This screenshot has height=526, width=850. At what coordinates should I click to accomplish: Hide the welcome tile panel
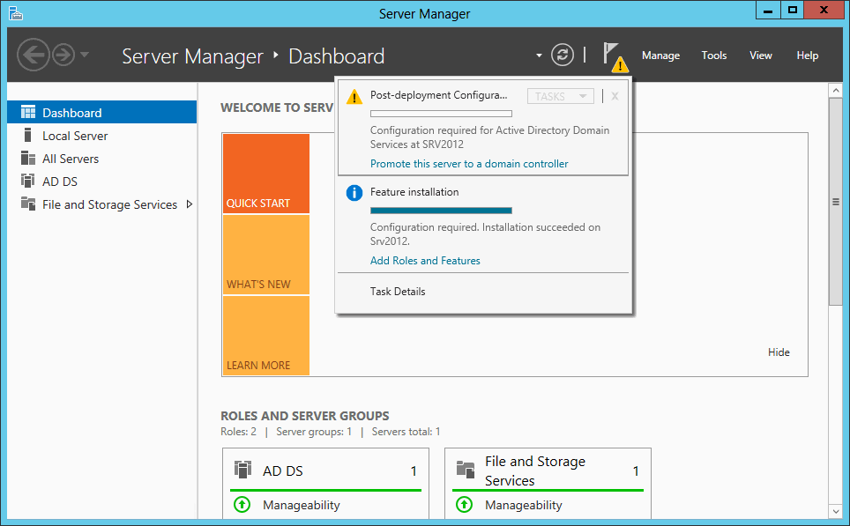[x=779, y=352]
